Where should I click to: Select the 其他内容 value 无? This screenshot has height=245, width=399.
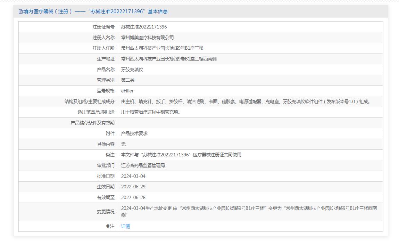[123, 144]
